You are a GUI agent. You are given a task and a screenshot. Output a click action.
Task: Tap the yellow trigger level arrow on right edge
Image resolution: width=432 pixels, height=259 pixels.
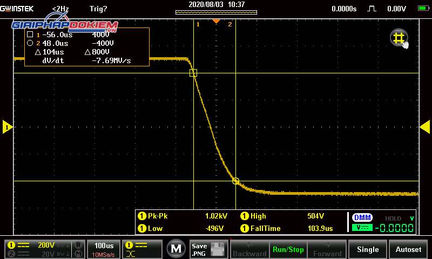[x=424, y=127]
